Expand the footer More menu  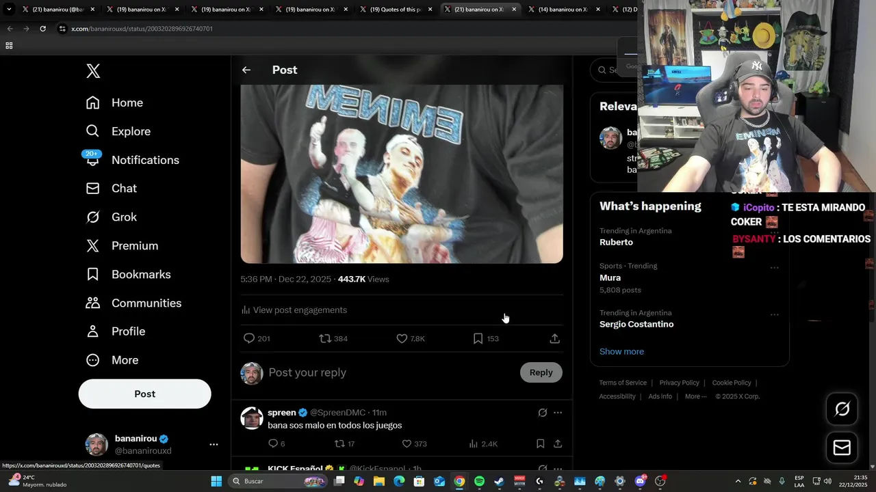695,397
